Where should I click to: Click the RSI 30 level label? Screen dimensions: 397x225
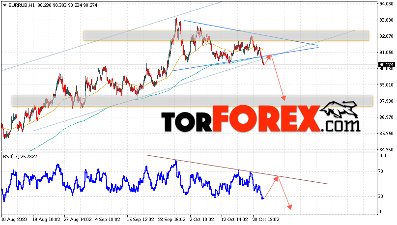[381, 196]
